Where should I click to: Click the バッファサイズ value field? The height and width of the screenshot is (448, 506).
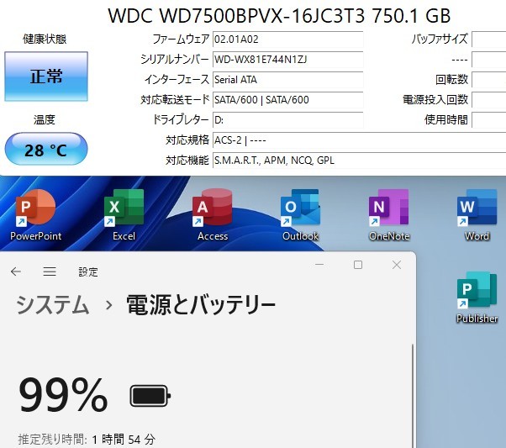click(489, 40)
